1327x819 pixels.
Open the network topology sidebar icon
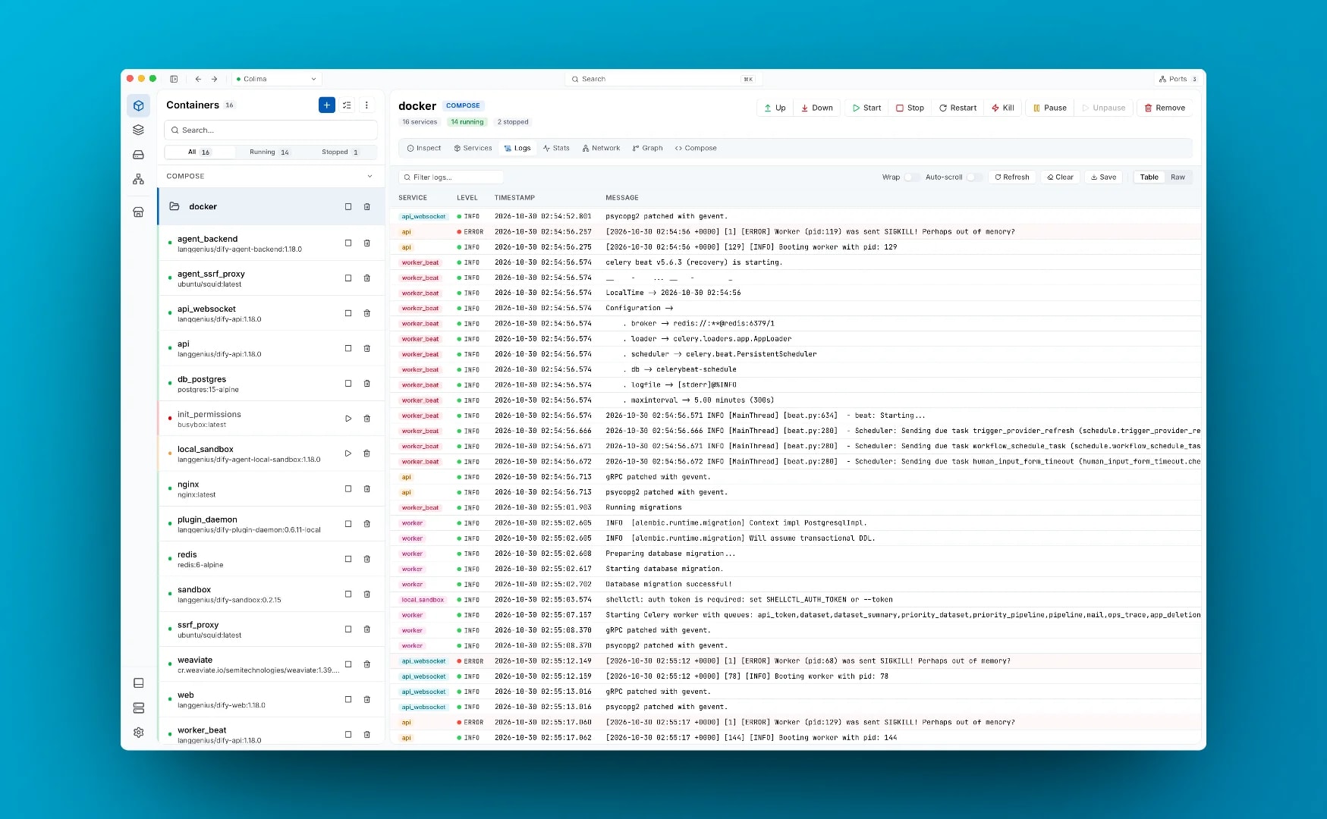tap(138, 179)
